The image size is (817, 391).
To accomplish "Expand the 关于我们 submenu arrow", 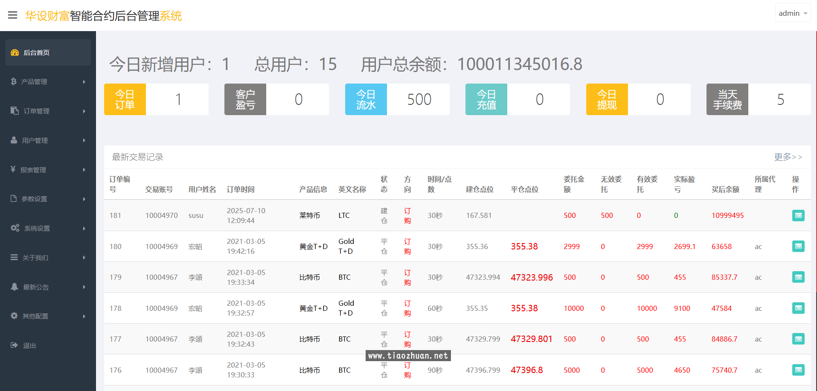I will pyautogui.click(x=84, y=258).
